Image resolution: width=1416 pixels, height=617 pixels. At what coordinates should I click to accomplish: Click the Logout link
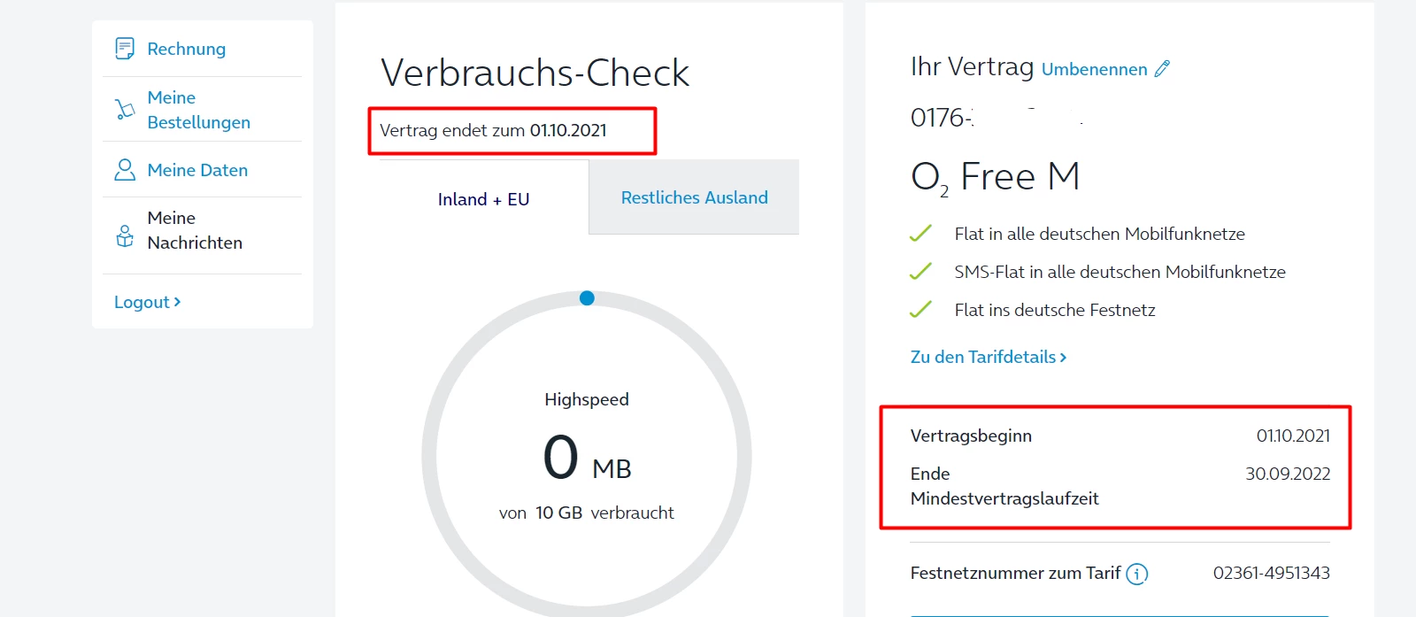142,302
